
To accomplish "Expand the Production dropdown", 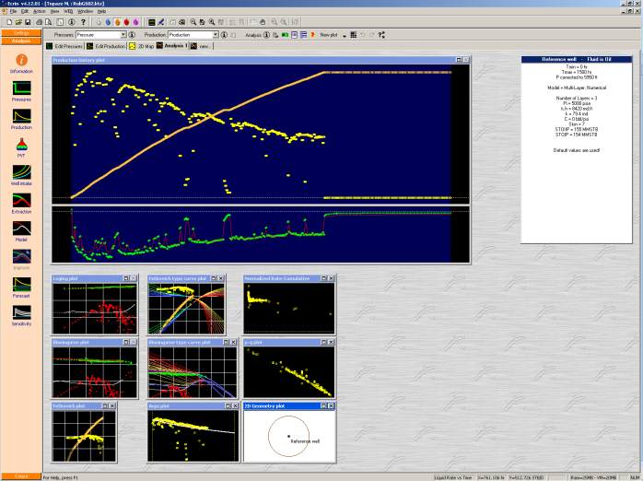I will [x=214, y=34].
